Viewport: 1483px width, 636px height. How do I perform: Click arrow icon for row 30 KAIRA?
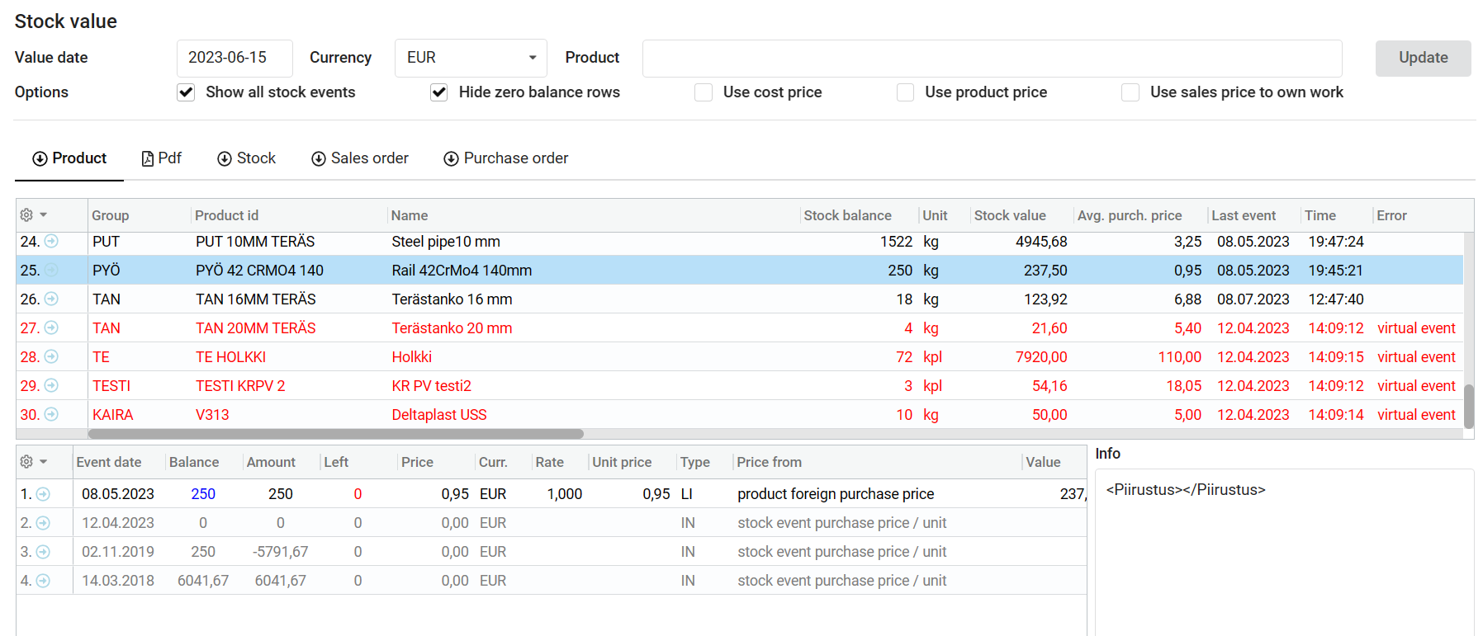pos(51,415)
